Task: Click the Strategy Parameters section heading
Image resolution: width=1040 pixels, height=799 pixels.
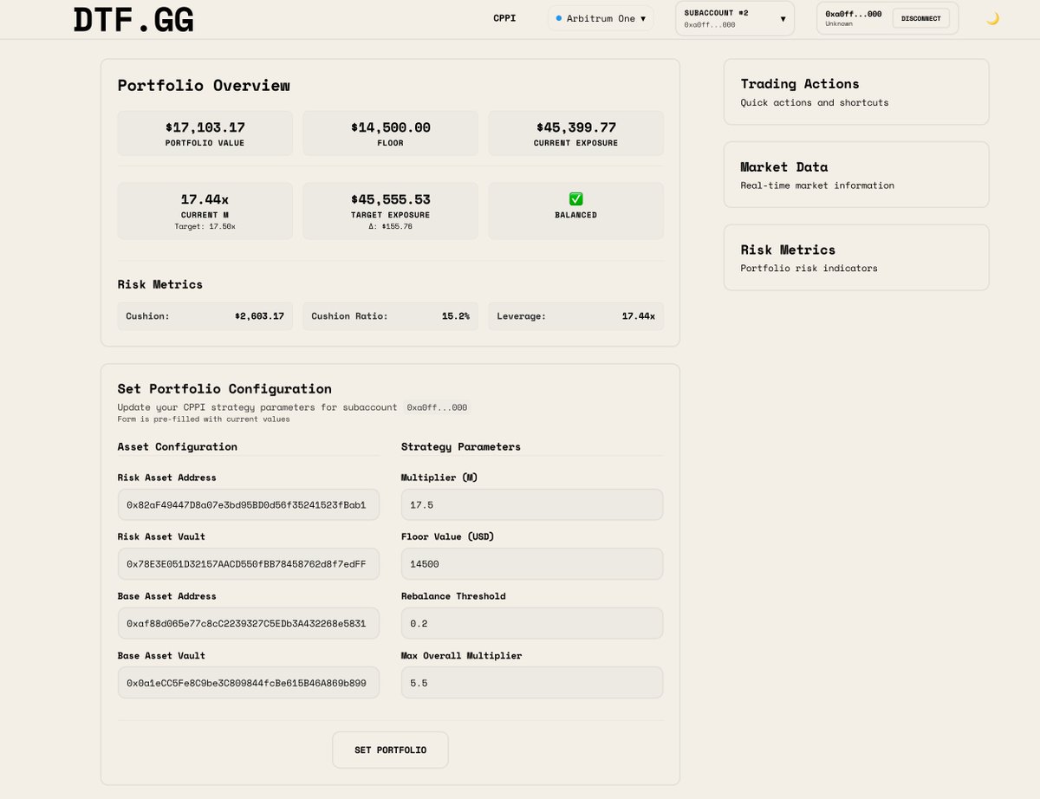Action: click(x=460, y=447)
